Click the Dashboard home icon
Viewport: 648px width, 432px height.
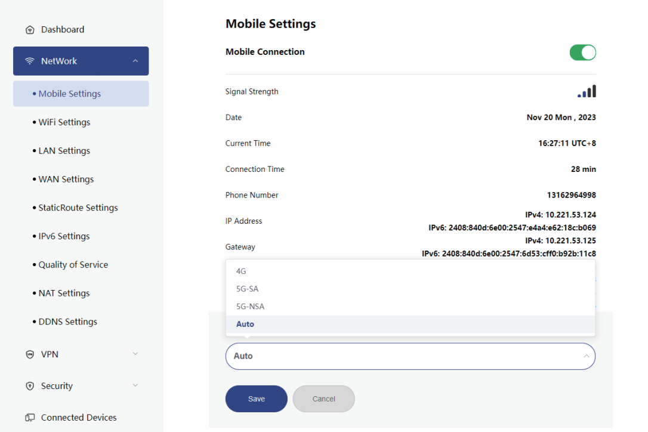pos(30,30)
